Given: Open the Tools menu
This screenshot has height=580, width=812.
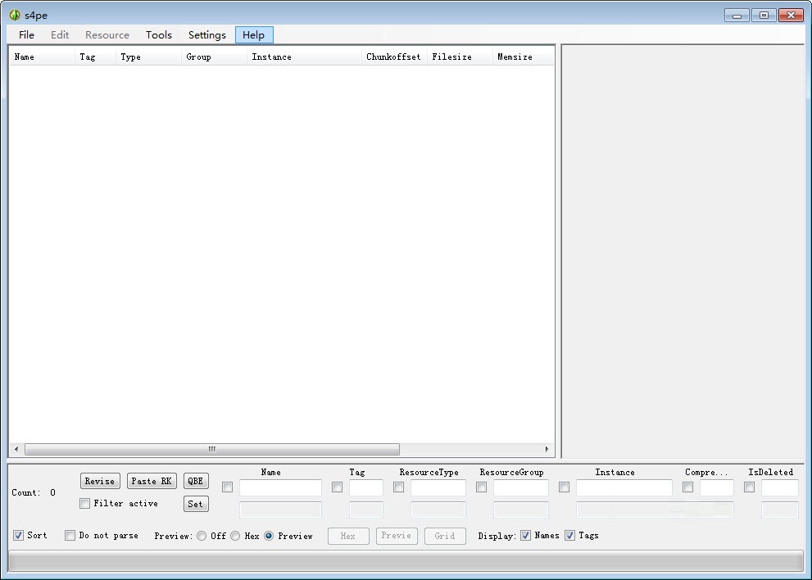Looking at the screenshot, I should point(159,35).
